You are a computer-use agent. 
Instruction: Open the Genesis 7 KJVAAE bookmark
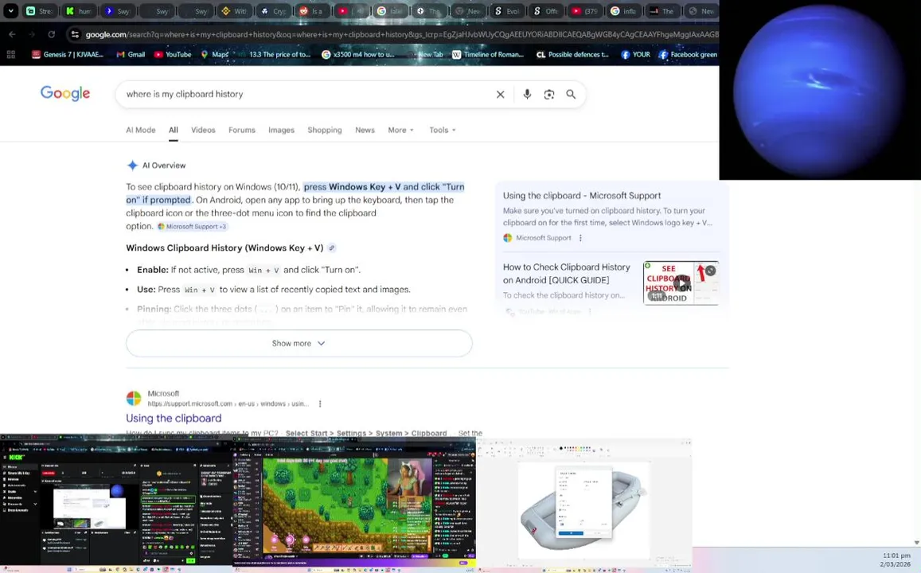click(68, 55)
